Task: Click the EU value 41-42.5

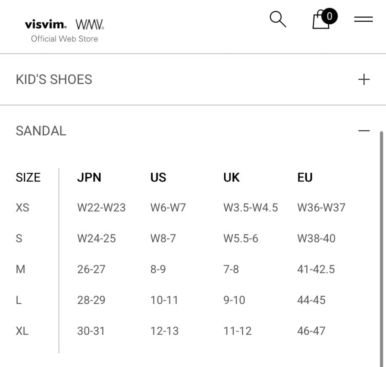Action: (316, 269)
